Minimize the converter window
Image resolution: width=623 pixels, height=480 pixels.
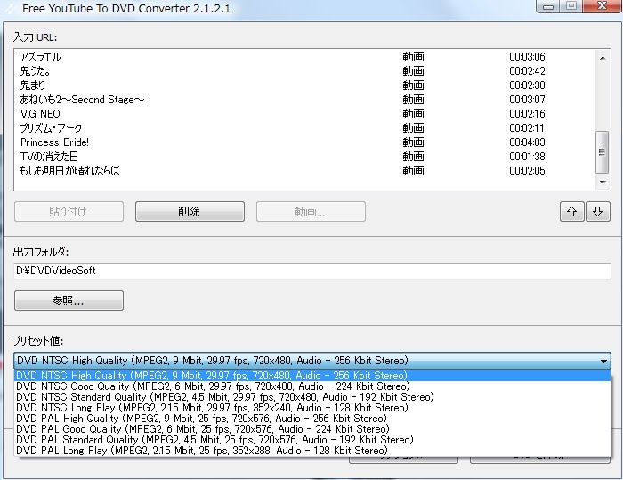548,6
